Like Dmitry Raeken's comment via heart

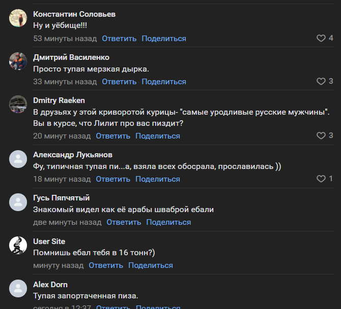(x=321, y=135)
